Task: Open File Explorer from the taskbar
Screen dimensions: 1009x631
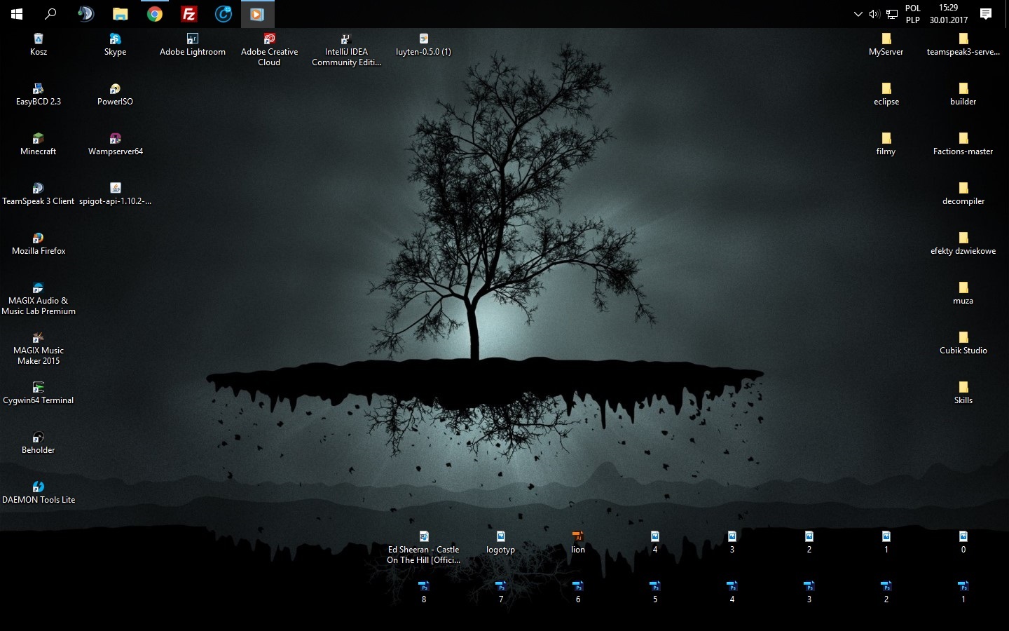Action: pos(121,14)
